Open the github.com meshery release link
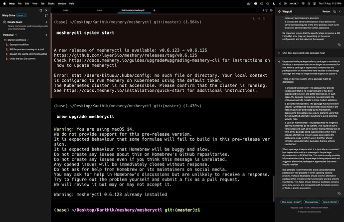The height and width of the screenshot is (222, 344). tap(126, 55)
